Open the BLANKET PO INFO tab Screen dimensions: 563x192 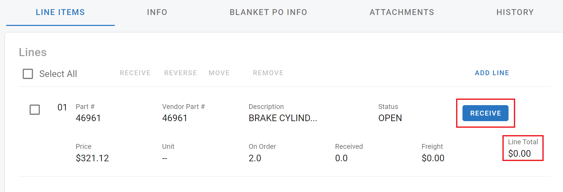(268, 12)
